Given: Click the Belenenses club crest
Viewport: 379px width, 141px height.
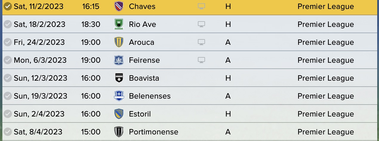Looking at the screenshot, I should [x=119, y=96].
